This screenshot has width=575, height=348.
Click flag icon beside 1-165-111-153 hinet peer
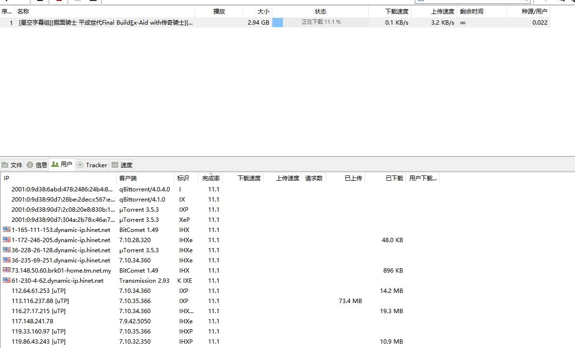[x=7, y=230]
